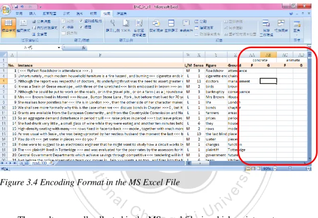
Task: Open the Freeze Panes dropdown
Action: [186, 27]
